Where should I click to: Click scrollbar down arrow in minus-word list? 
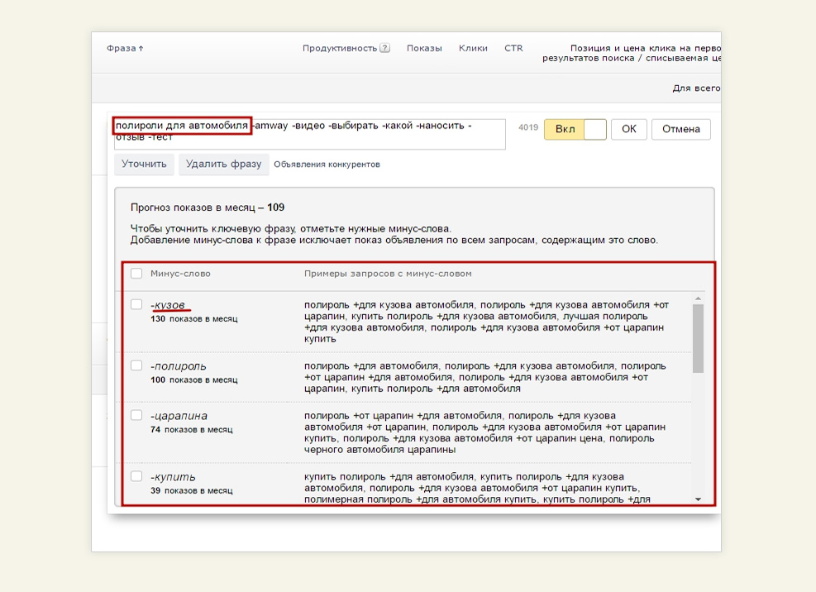[x=698, y=499]
